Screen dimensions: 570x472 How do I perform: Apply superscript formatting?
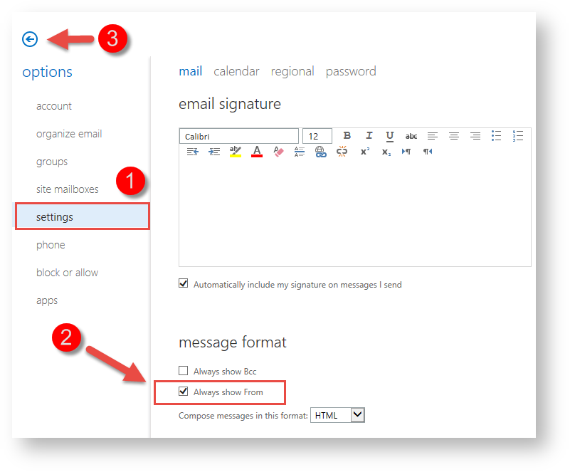tap(364, 152)
